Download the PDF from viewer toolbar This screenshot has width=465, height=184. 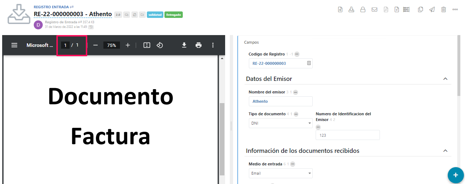click(x=184, y=45)
